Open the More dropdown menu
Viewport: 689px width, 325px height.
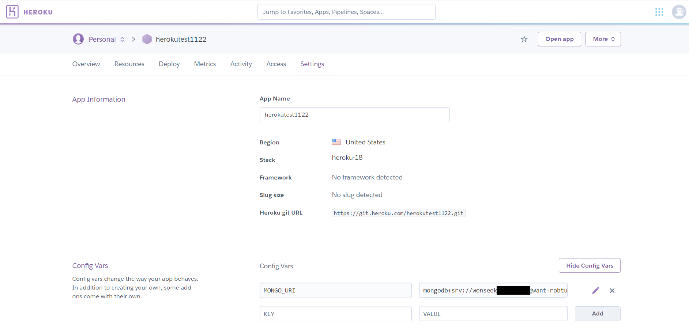click(x=603, y=39)
